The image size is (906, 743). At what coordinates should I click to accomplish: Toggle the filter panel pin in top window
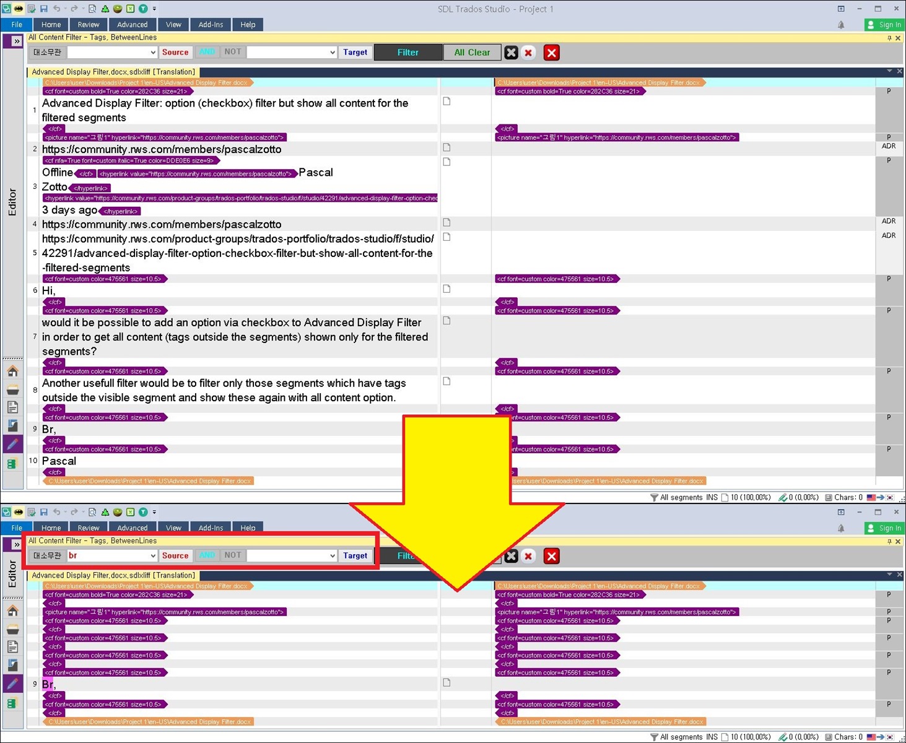click(x=889, y=38)
